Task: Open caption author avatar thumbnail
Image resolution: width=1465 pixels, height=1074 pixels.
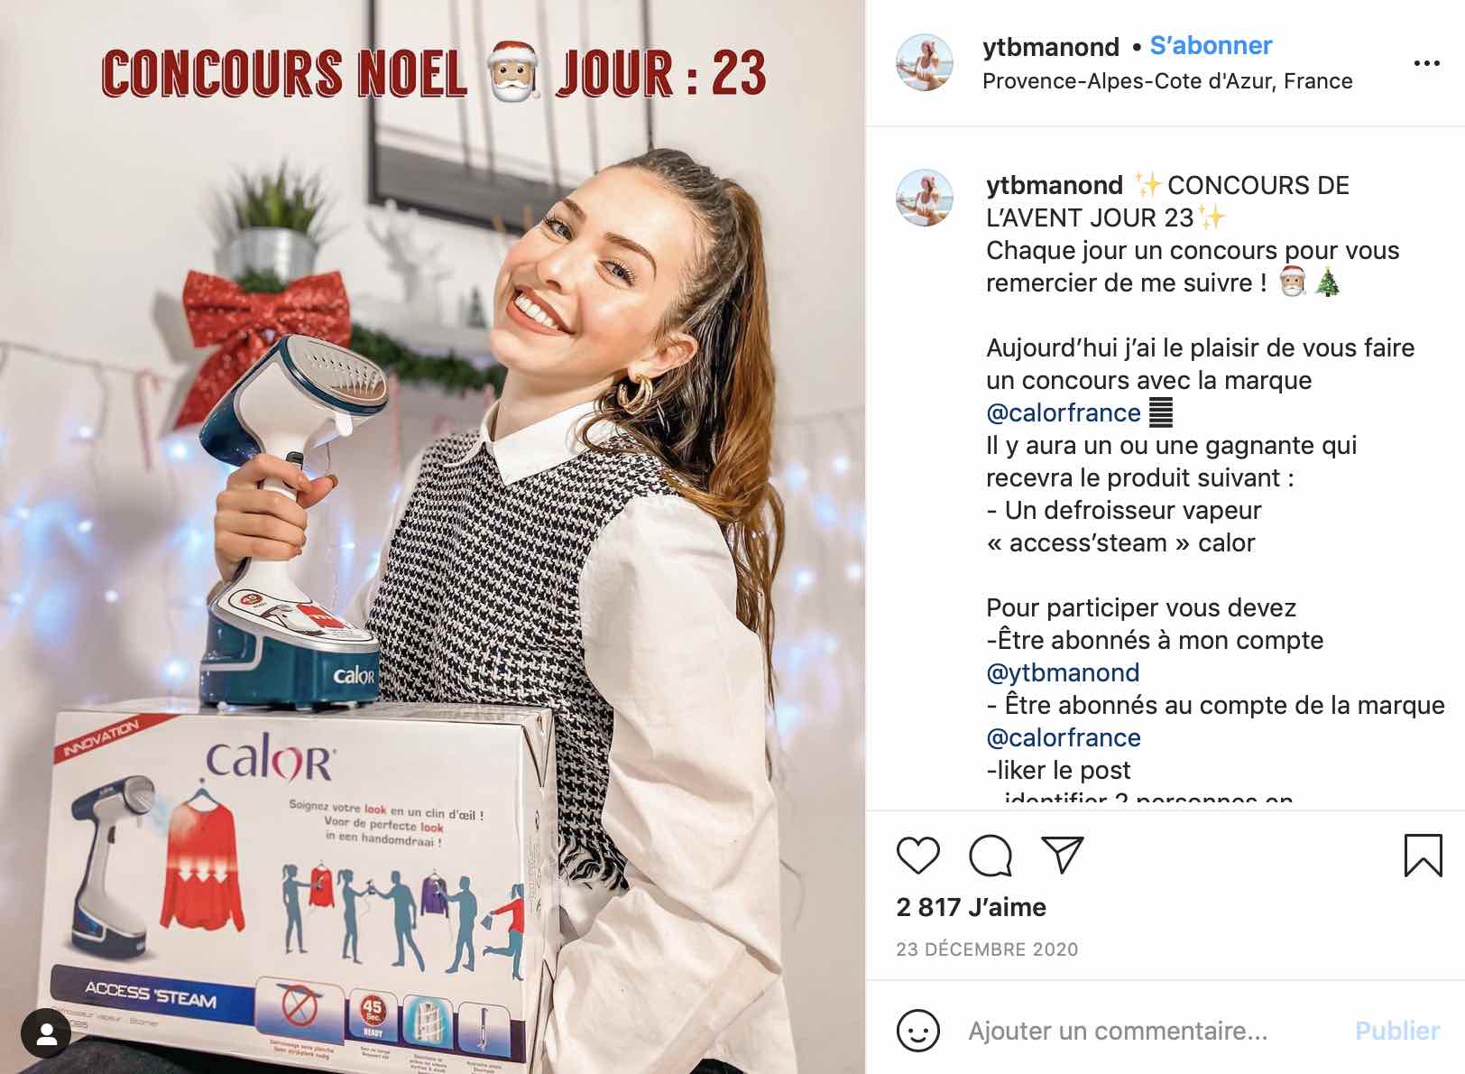Action: pyautogui.click(x=924, y=198)
